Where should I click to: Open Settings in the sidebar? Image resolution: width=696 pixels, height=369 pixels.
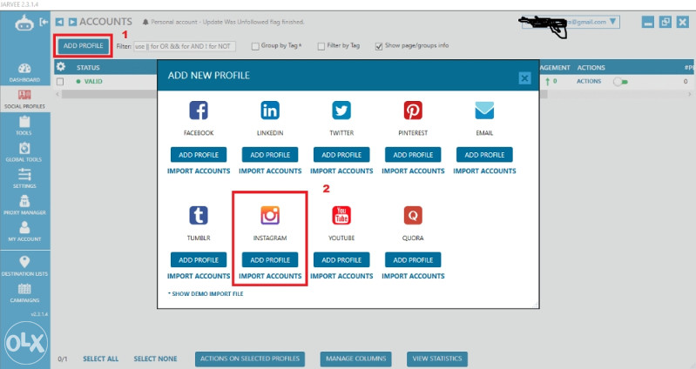point(24,179)
